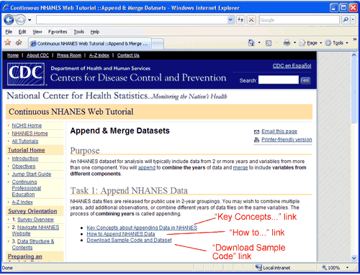Click the red Stop loading icon
The height and width of the screenshot is (275, 360).
coord(251,20)
